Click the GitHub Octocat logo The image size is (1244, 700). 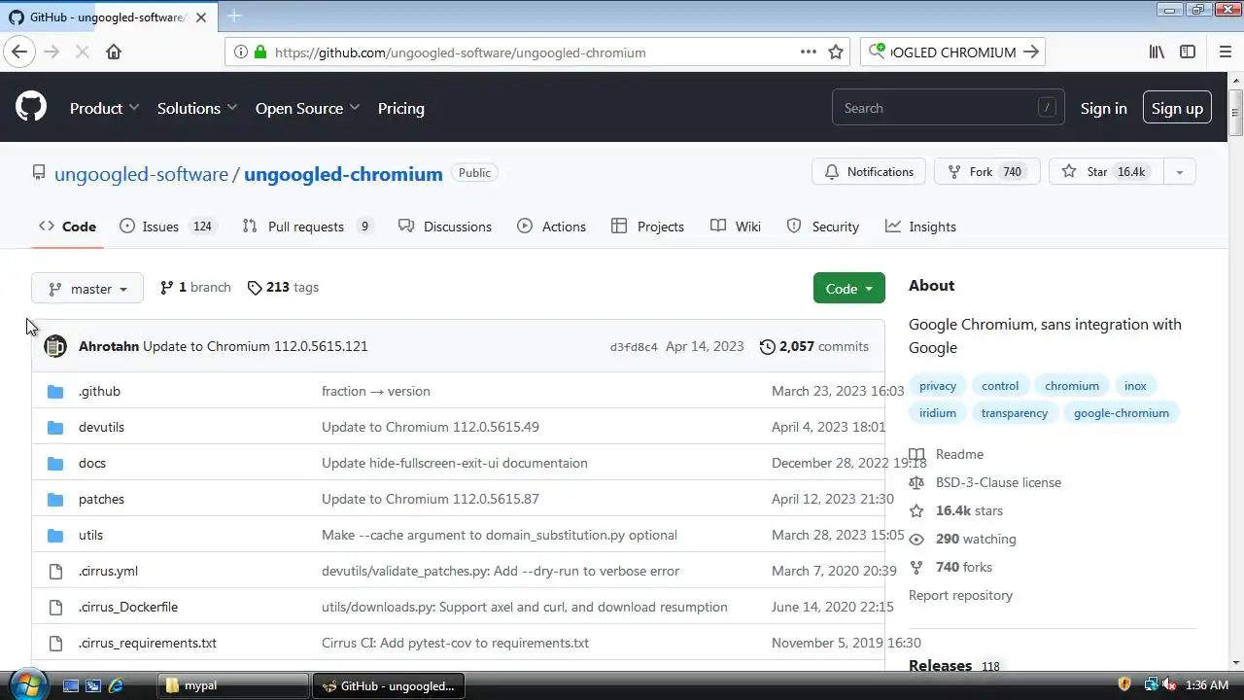point(31,107)
